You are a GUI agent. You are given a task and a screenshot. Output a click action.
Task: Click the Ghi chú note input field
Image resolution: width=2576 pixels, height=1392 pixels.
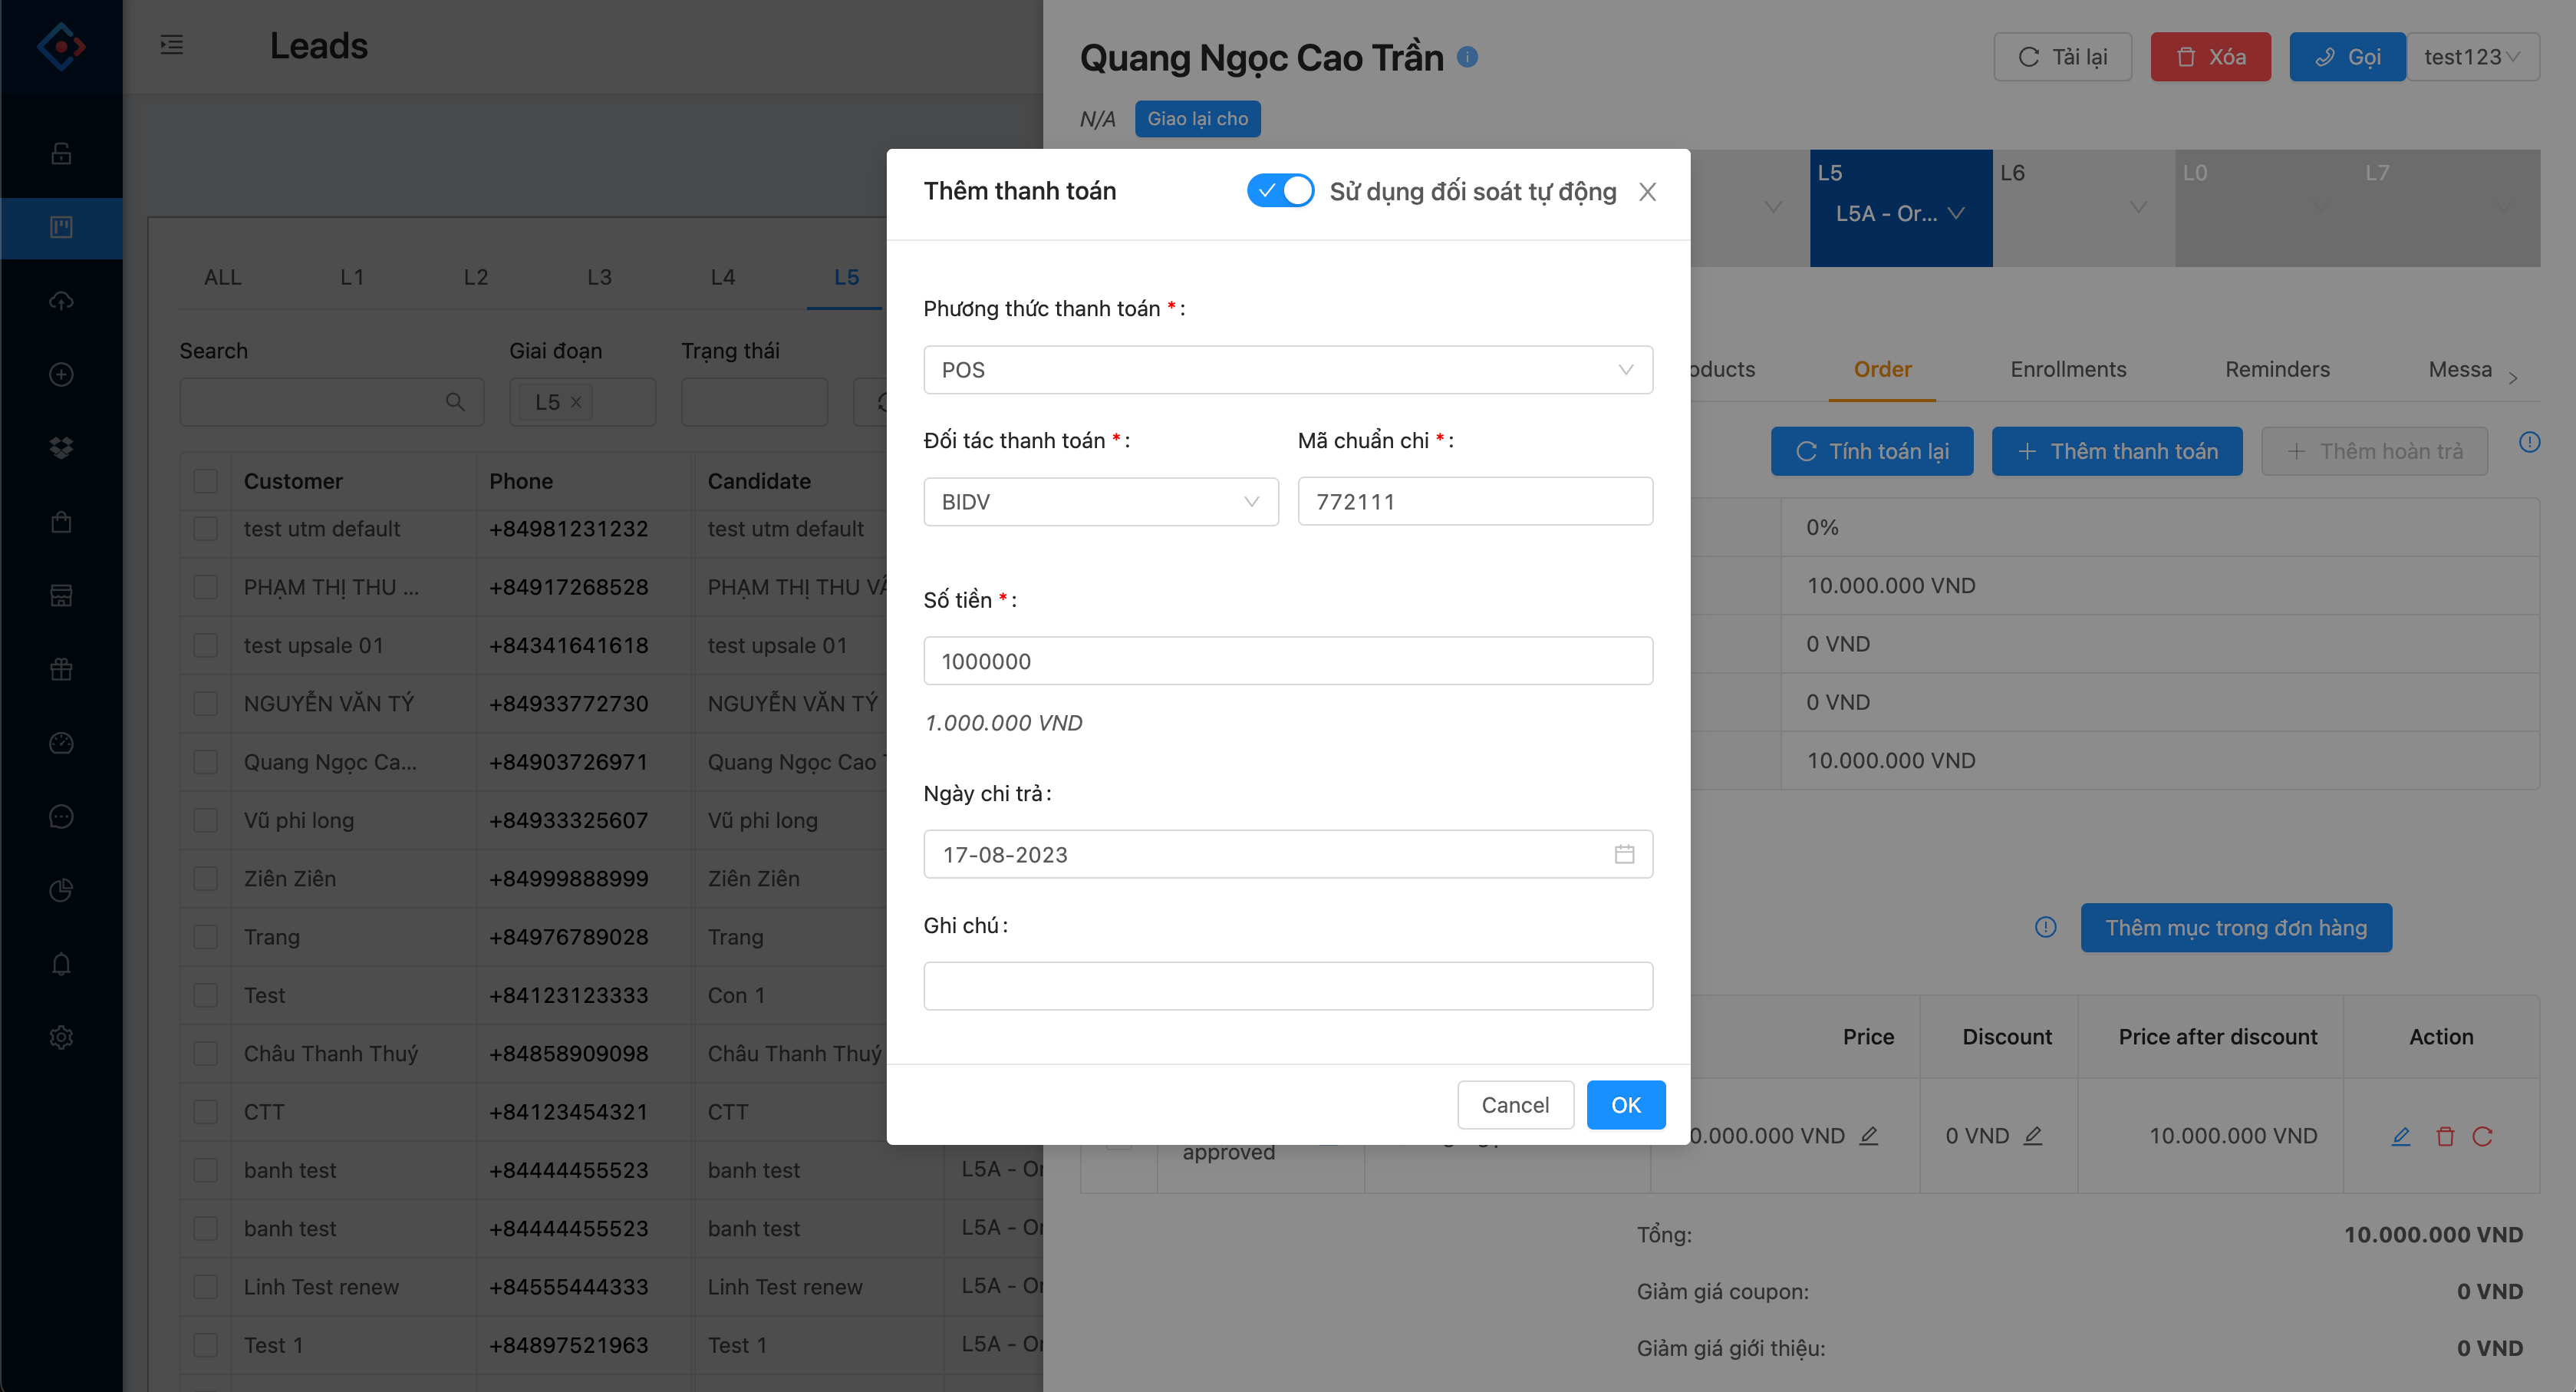[1287, 986]
